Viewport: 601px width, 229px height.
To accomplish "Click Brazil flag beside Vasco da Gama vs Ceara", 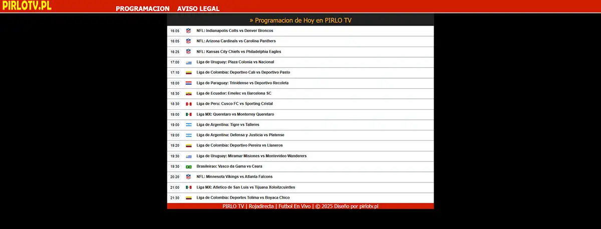I will [189, 167].
